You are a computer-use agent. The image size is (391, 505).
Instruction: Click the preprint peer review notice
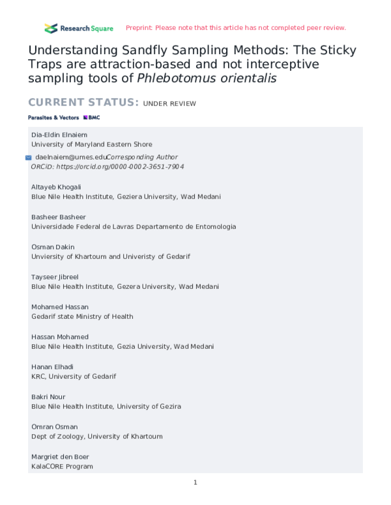coord(235,28)
